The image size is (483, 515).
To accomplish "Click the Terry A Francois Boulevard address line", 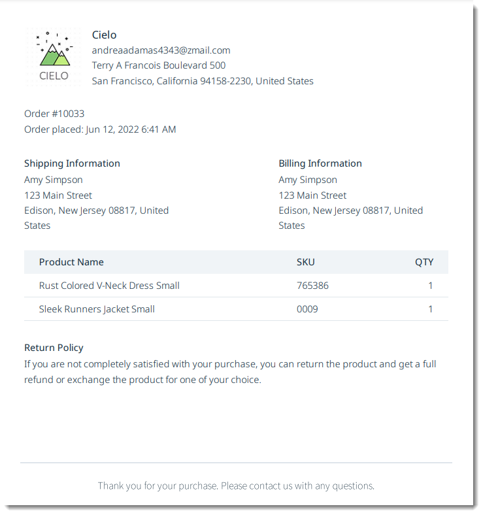I will click(159, 65).
